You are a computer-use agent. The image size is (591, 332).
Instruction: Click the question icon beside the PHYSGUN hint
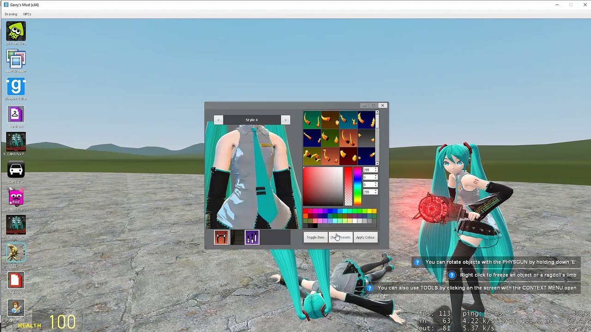point(417,262)
